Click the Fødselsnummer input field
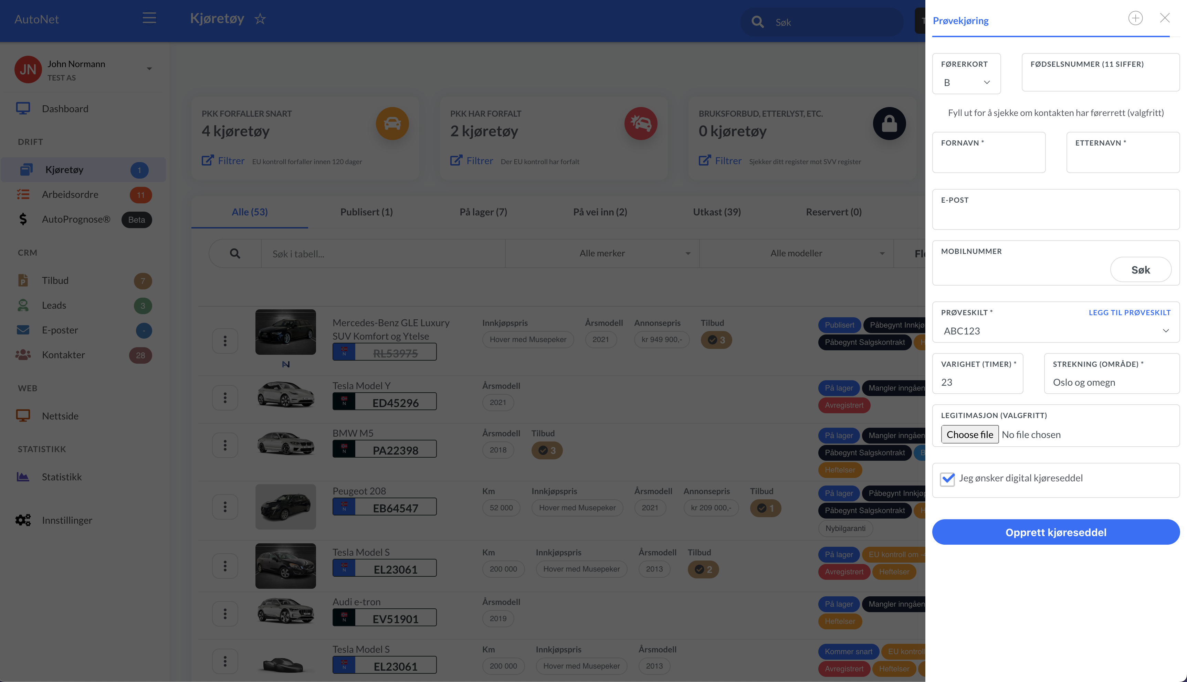Viewport: 1187px width, 682px height. 1100,72
